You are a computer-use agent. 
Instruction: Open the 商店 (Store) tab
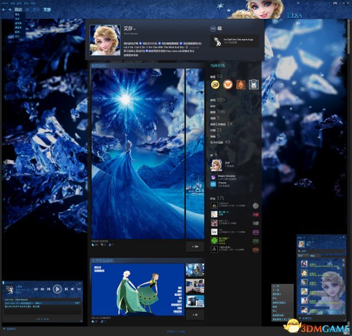pyautogui.click(x=18, y=9)
